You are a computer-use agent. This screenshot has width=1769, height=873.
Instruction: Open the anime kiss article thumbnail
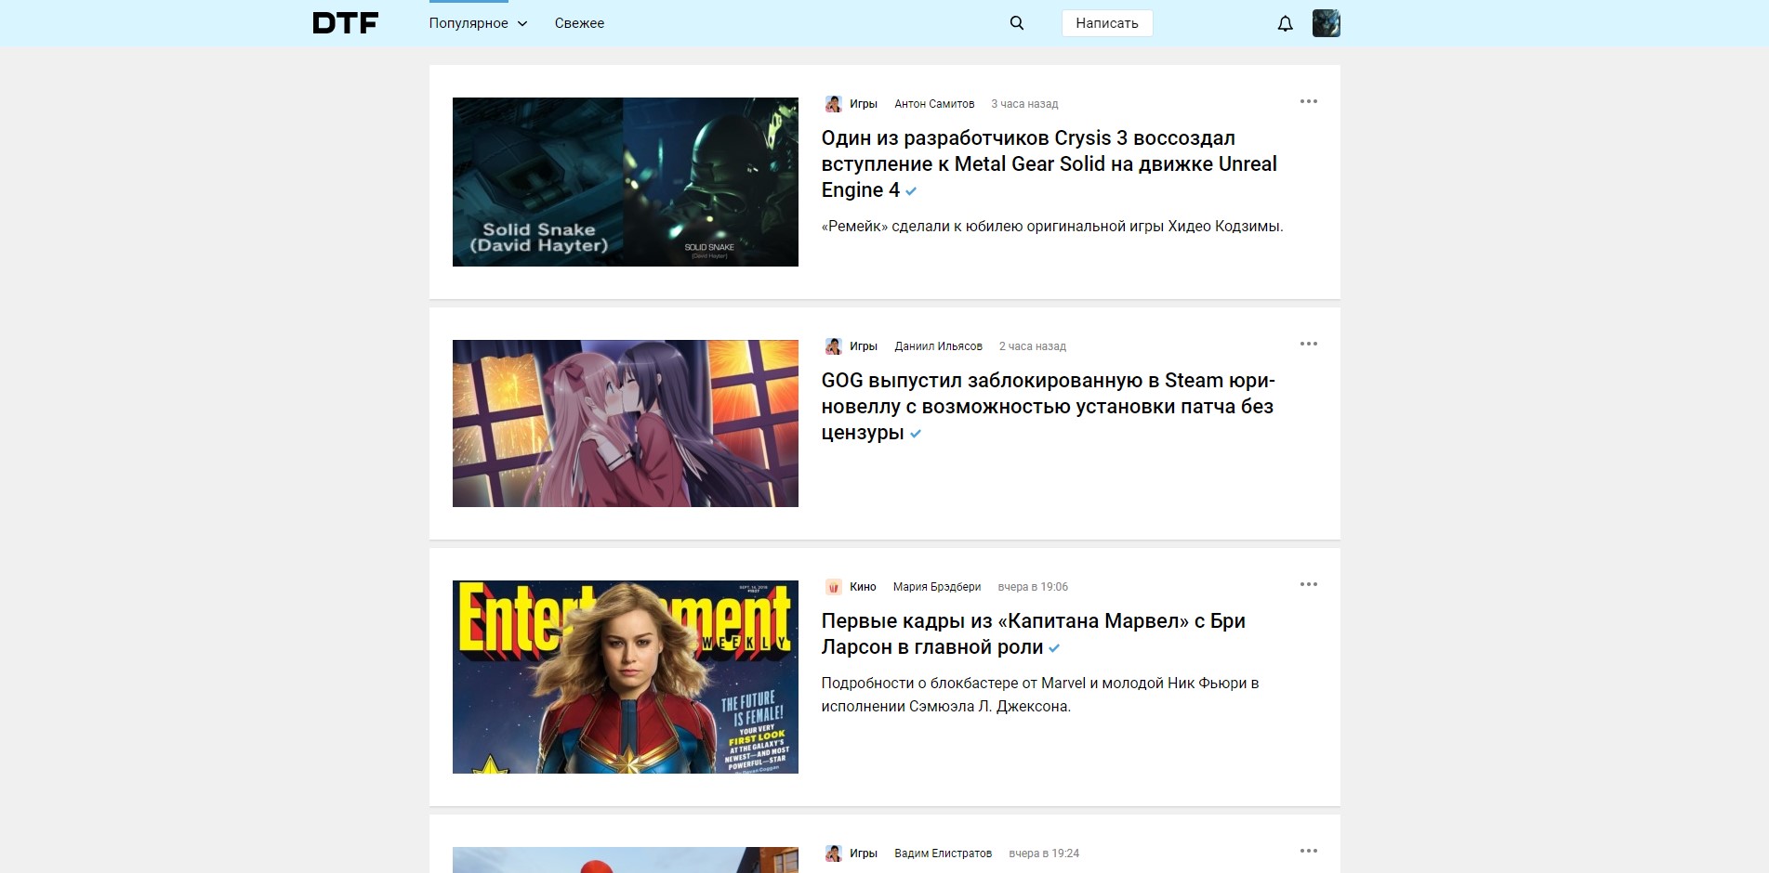[x=626, y=423]
